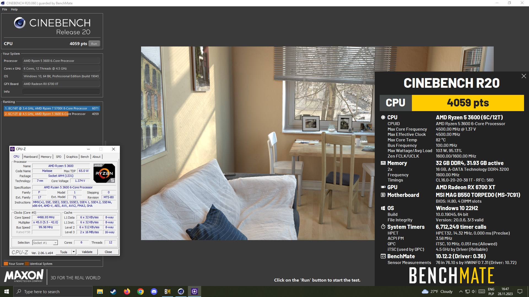Viewport: 529px width, 297px height.
Task: Open Graphics tab in CPU-Z
Action: tap(72, 157)
